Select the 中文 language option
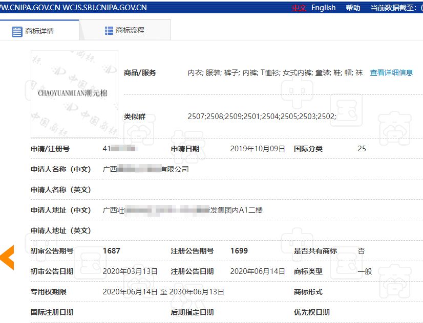This screenshot has width=423, height=323. tap(299, 7)
